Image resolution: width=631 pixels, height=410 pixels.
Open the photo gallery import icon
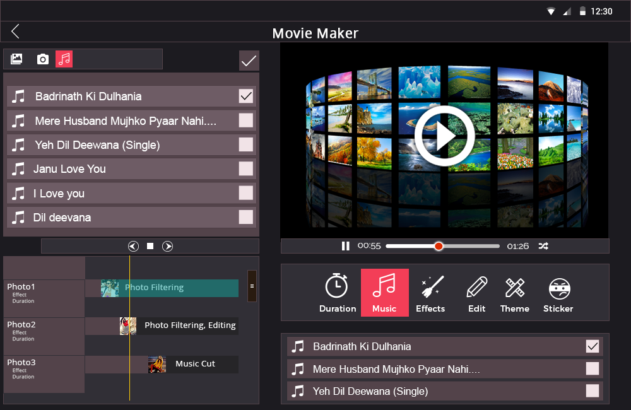(x=16, y=59)
